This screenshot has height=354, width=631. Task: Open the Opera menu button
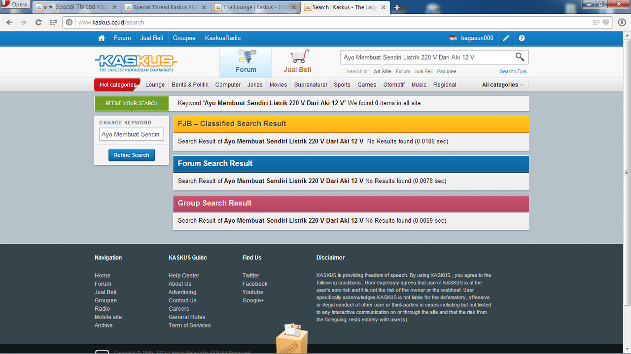16,5
